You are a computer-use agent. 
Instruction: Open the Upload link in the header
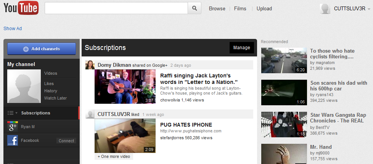(x=264, y=8)
